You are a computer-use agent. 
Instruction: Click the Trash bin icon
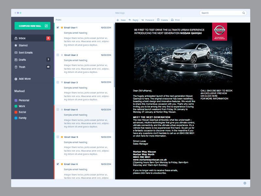16,67
